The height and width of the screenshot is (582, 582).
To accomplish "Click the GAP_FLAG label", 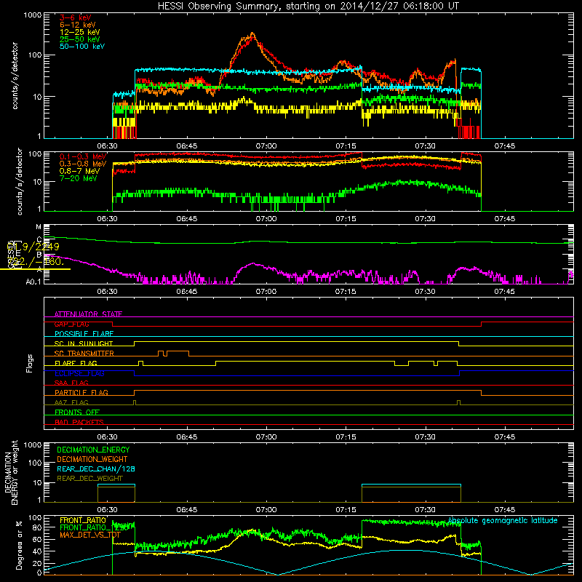I will (x=71, y=324).
